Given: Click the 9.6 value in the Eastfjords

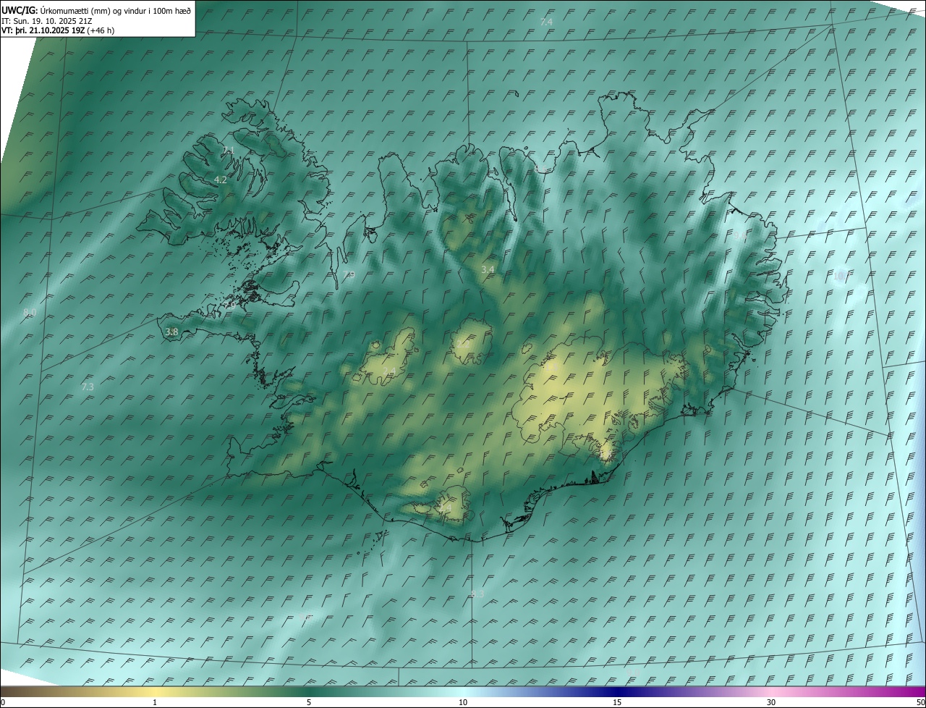Looking at the screenshot, I should pos(739,236).
